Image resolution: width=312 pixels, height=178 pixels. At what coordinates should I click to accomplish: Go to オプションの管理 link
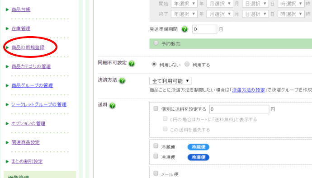[28, 123]
